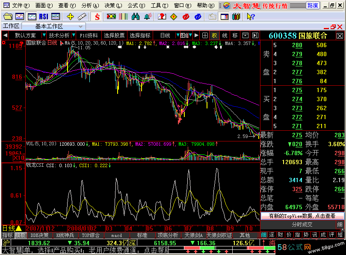Select the K-line candlestick chart icon
This screenshot has width=346, height=255.
(32, 17)
